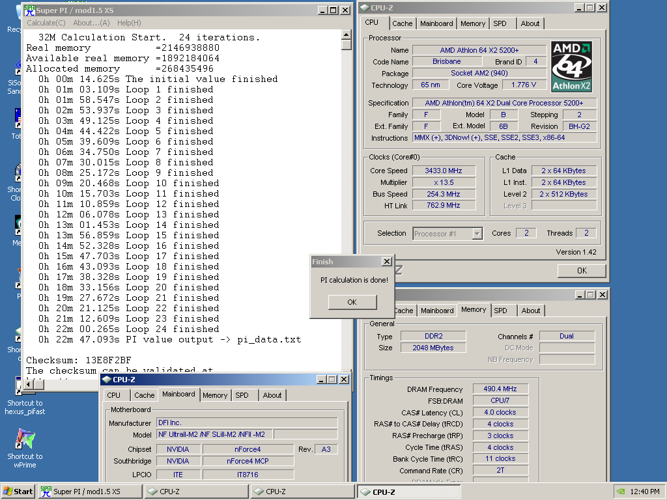Viewport: 667px width, 500px height.
Task: Click the LPCIO IT8716 value
Action: click(x=248, y=475)
